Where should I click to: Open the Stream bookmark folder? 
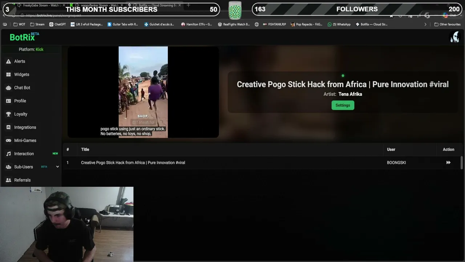tap(37, 24)
